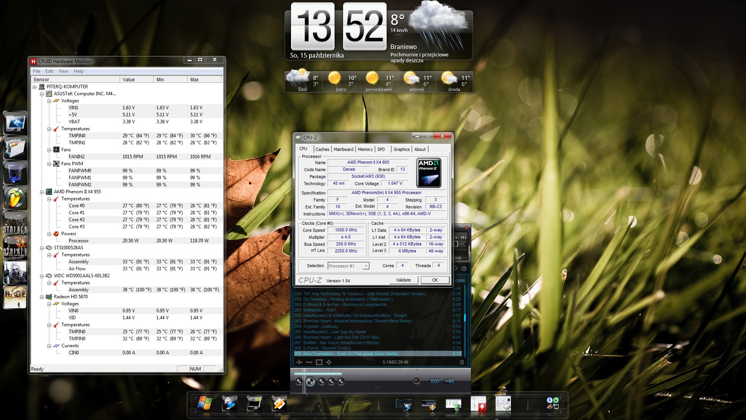Open the View menu in HWMonitor
This screenshot has height=420, width=746.
pos(63,71)
